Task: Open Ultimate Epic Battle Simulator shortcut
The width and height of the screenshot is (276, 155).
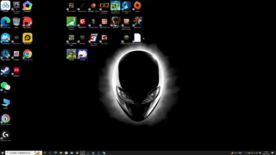Action: coord(126,23)
